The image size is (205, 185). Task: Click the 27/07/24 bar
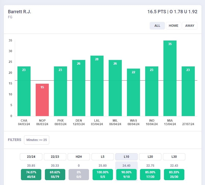188,91
